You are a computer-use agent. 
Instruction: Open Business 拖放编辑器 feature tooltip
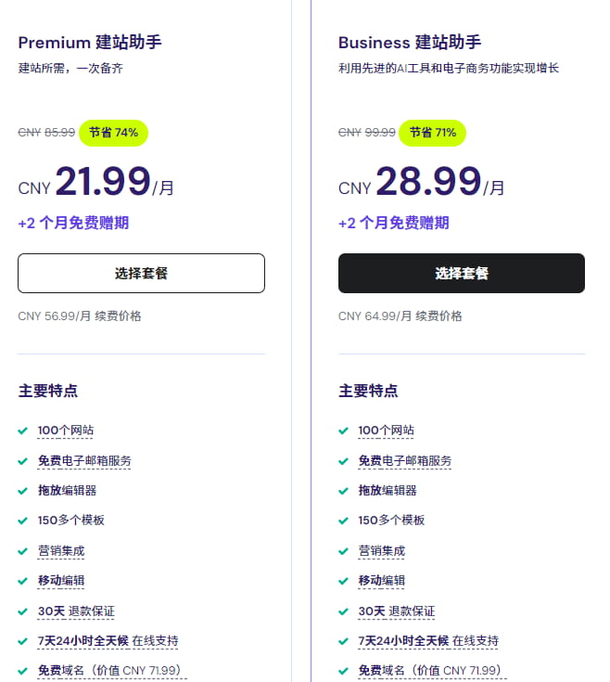pos(388,490)
